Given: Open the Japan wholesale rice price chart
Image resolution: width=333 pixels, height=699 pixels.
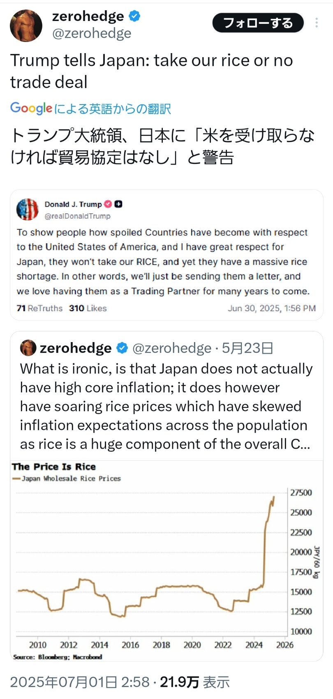Looking at the screenshot, I should pos(166,561).
